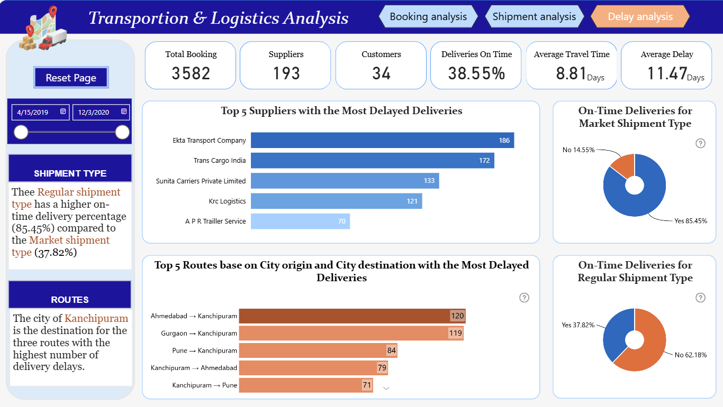
Task: Click the Total Booking 3582 card
Action: click(191, 66)
